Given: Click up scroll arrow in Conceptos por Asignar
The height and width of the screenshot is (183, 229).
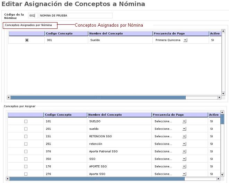Looking at the screenshot, I should (222, 112).
